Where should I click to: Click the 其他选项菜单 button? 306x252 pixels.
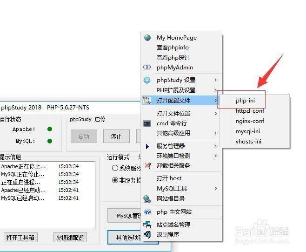[125, 238]
